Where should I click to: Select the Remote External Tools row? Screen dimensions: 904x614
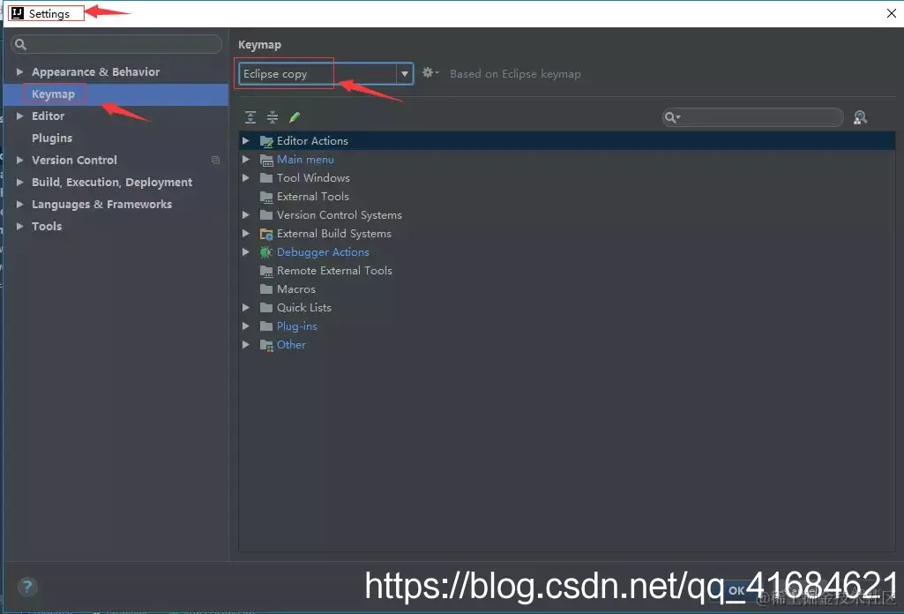[x=567, y=271]
